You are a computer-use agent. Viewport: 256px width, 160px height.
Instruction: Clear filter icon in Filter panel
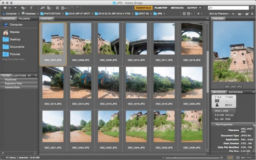point(35,153)
